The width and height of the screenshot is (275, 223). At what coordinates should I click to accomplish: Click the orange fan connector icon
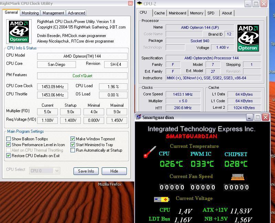[x=238, y=177]
